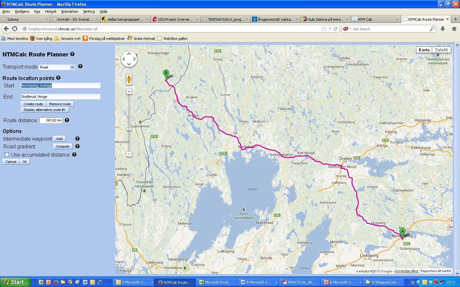The height and width of the screenshot is (287, 460).
Task: Zoom in using the map plus button
Action: pos(129,92)
